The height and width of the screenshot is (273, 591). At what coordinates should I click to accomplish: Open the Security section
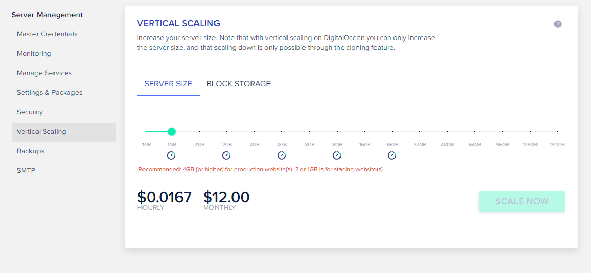coord(30,112)
